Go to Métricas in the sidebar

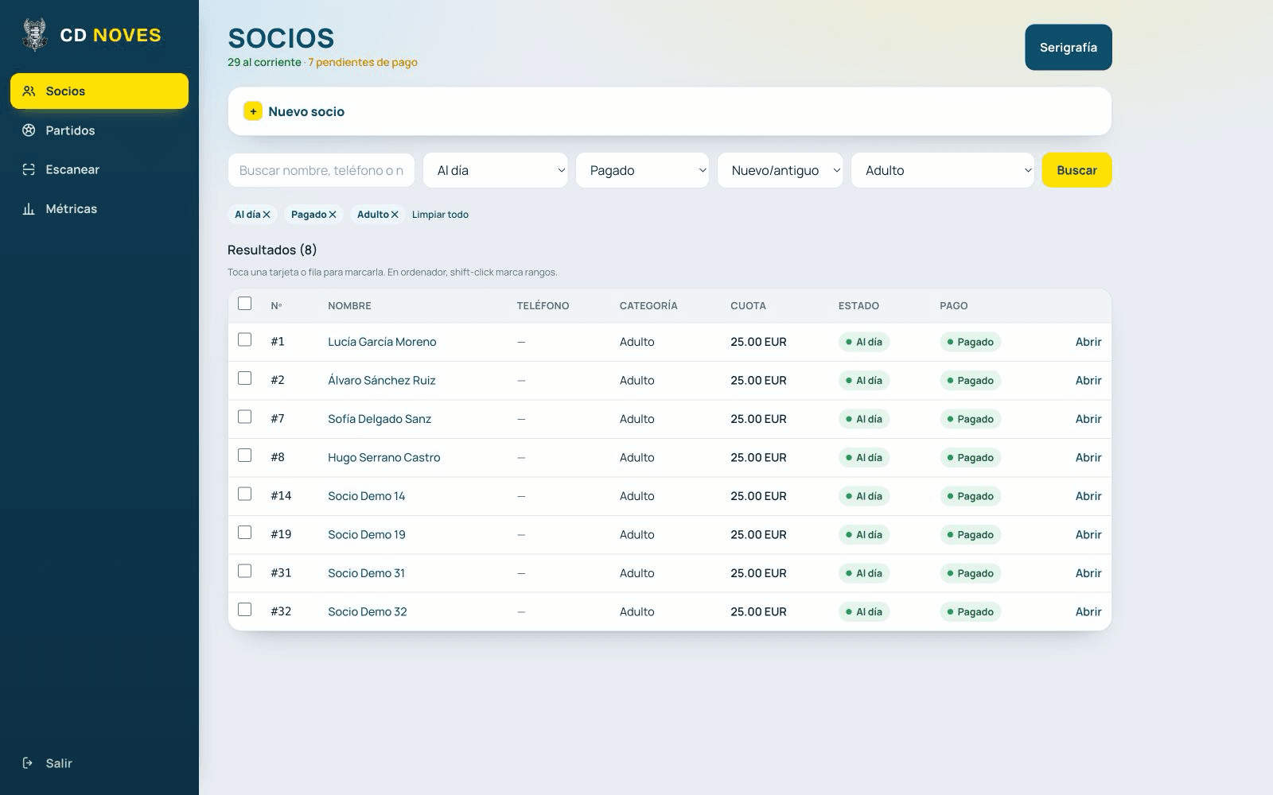[x=99, y=209]
